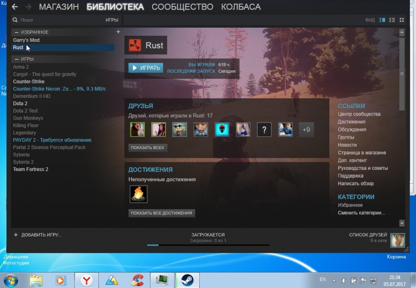
Task: Click the download progress bar
Action: coord(208,245)
